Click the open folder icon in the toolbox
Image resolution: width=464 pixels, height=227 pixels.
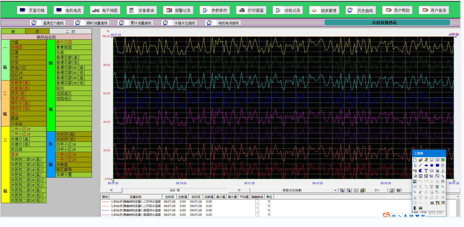pos(421,160)
